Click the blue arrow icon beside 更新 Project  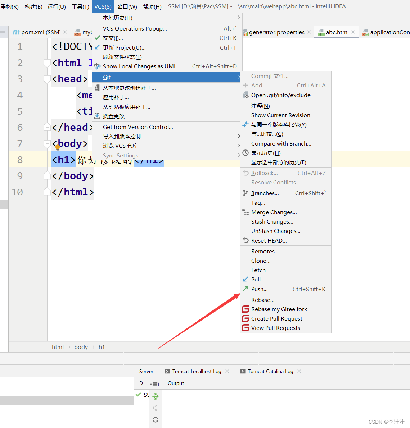97,47
